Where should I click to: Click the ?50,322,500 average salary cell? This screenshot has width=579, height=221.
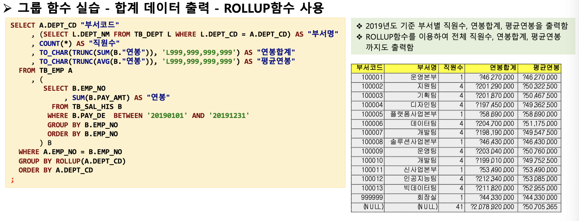point(539,87)
